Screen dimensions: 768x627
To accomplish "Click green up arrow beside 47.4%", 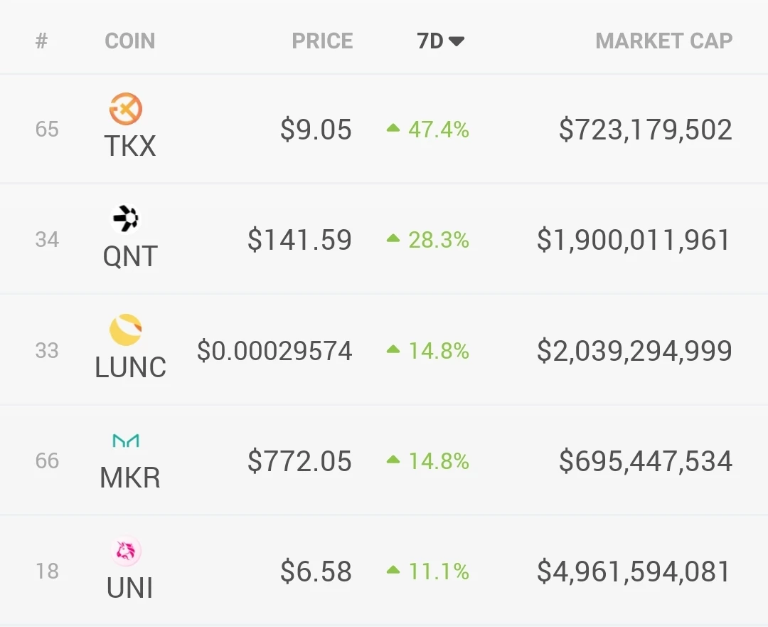I will [x=393, y=128].
